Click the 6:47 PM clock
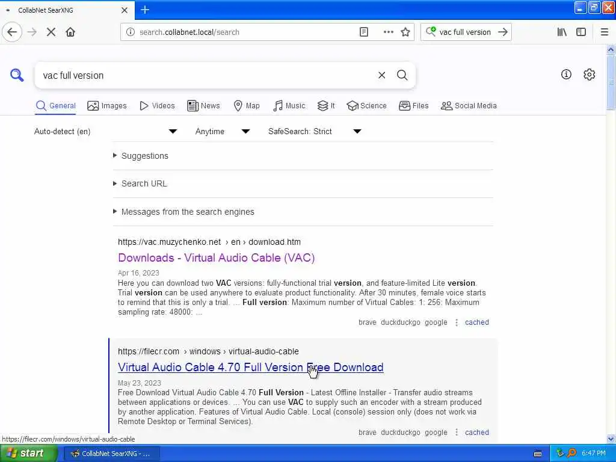Viewport: 616px width, 462px height. pyautogui.click(x=594, y=453)
